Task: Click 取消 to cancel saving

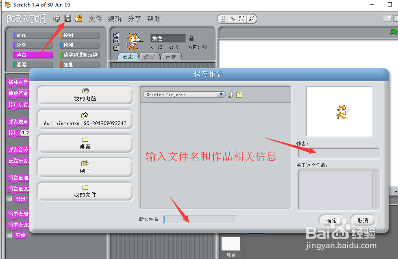Action: click(x=363, y=220)
